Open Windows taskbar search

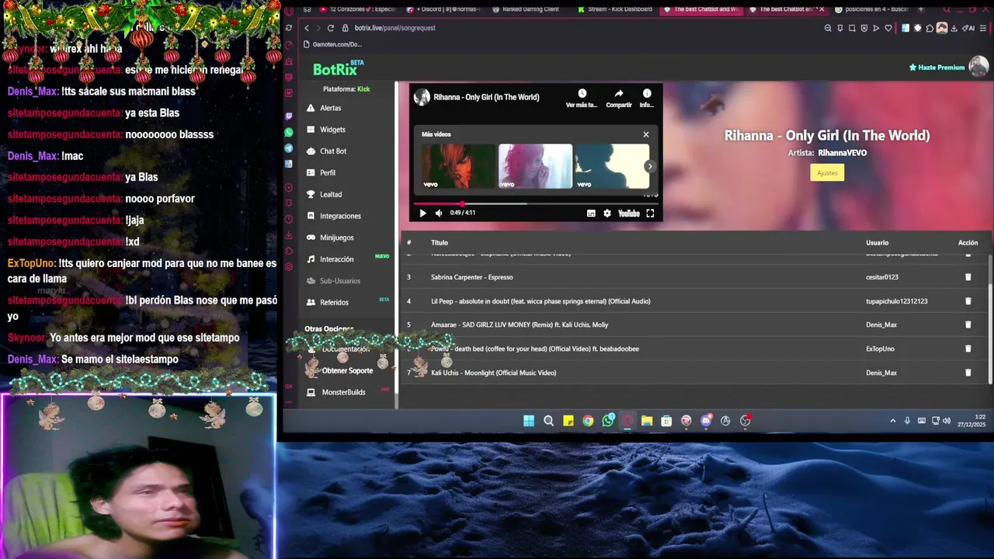click(x=548, y=421)
